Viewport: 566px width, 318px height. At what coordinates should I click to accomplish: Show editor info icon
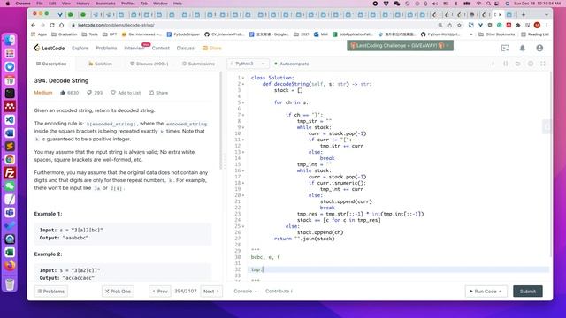[493, 64]
